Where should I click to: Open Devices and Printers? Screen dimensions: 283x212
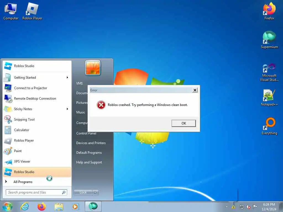click(x=91, y=143)
